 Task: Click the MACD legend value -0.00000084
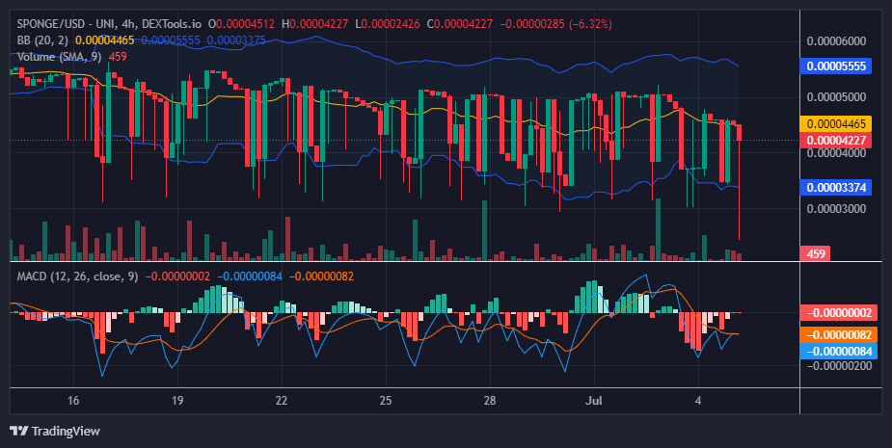[x=250, y=277]
